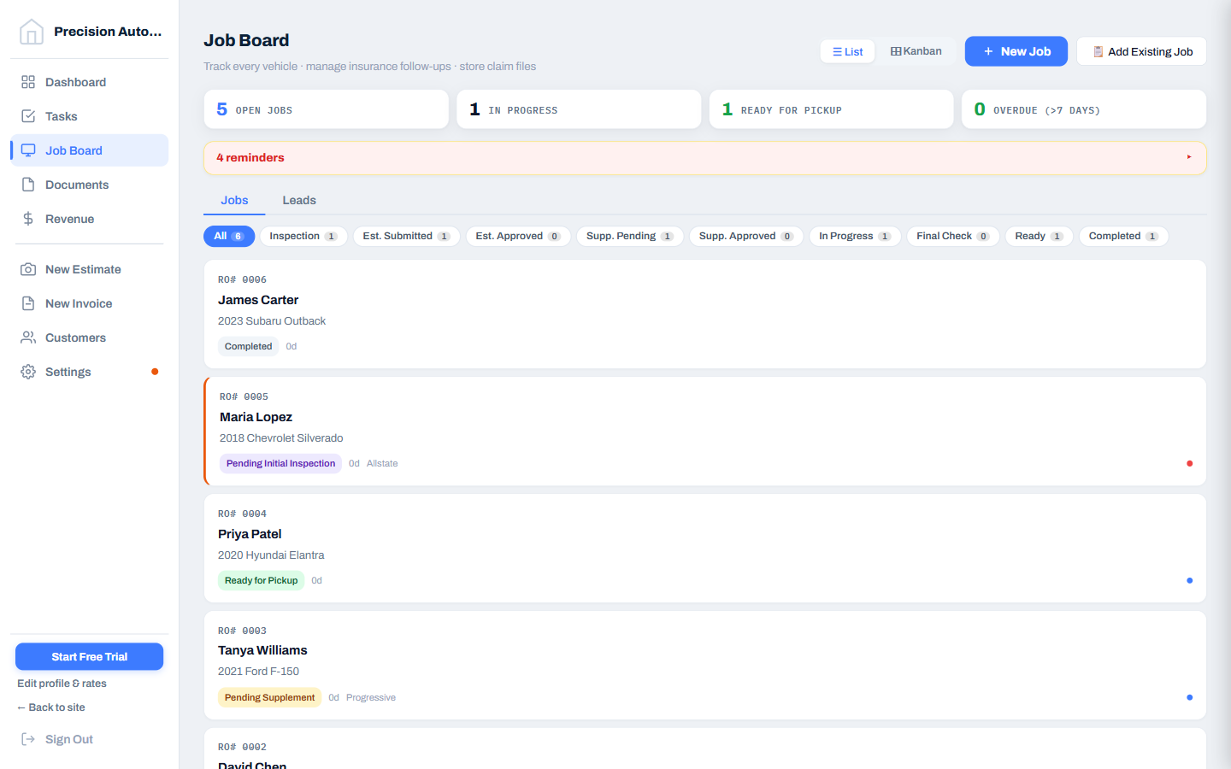Click the Back to site link
Image resolution: width=1231 pixels, height=769 pixels.
[x=51, y=707]
